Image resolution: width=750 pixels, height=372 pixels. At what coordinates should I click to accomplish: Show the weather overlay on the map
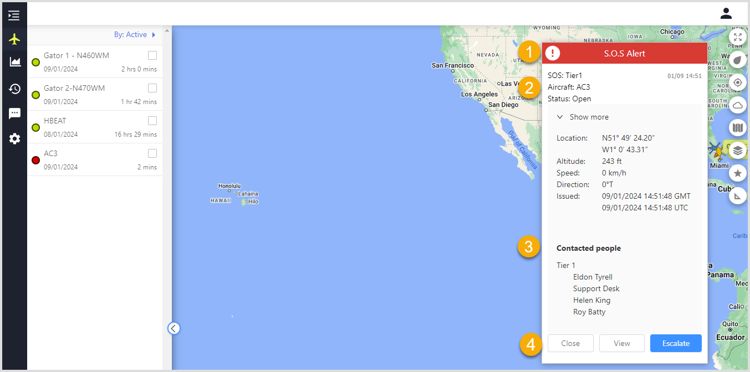pos(738,105)
